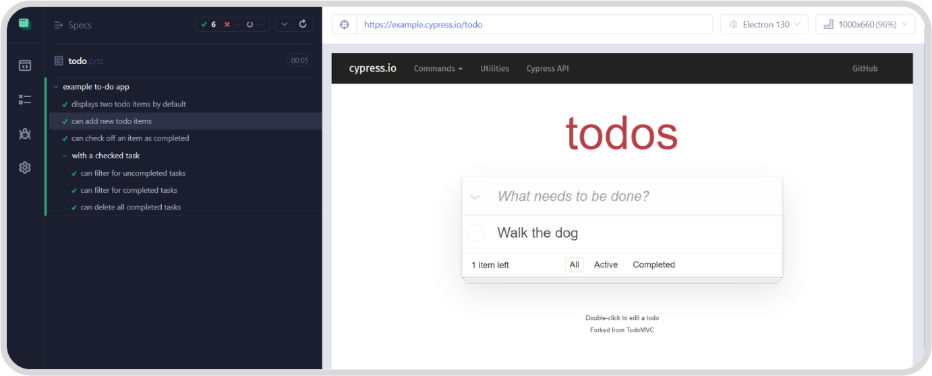
Task: Check the Walk the dog completion circle
Action: [476, 233]
